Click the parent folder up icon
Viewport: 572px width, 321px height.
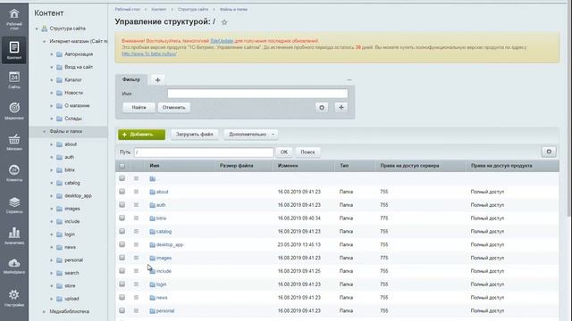153,178
